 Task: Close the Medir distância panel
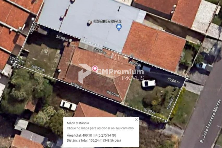[136, 120]
